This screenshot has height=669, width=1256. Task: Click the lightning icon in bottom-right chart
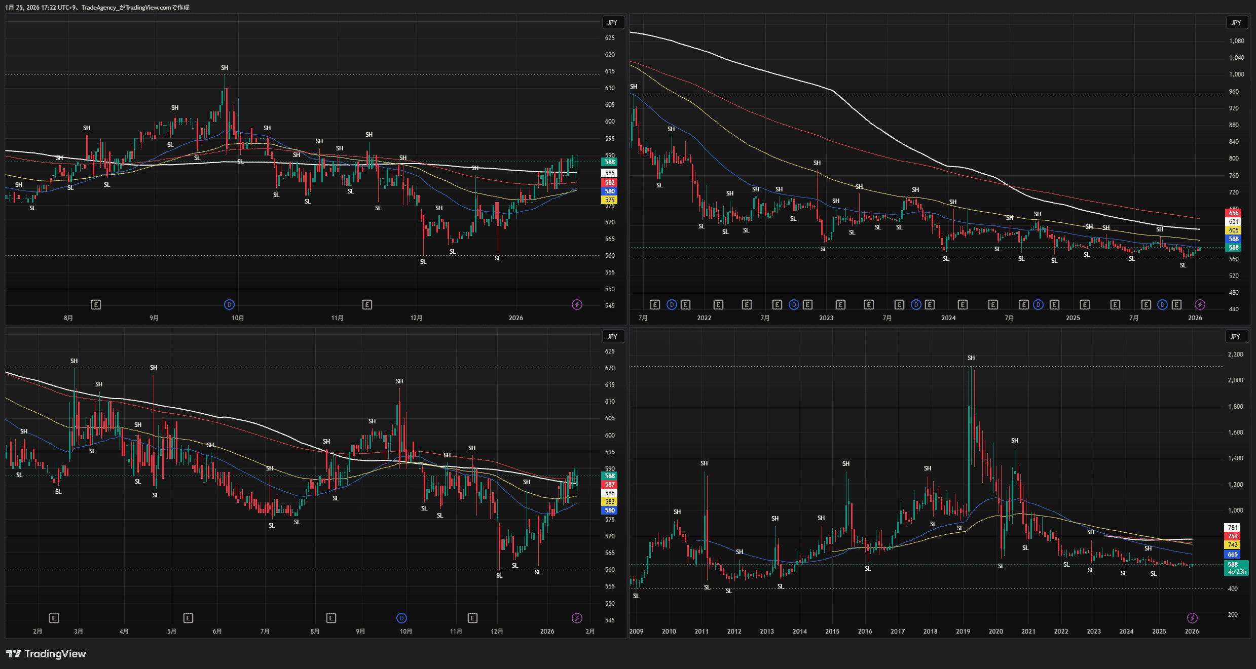(x=1192, y=618)
